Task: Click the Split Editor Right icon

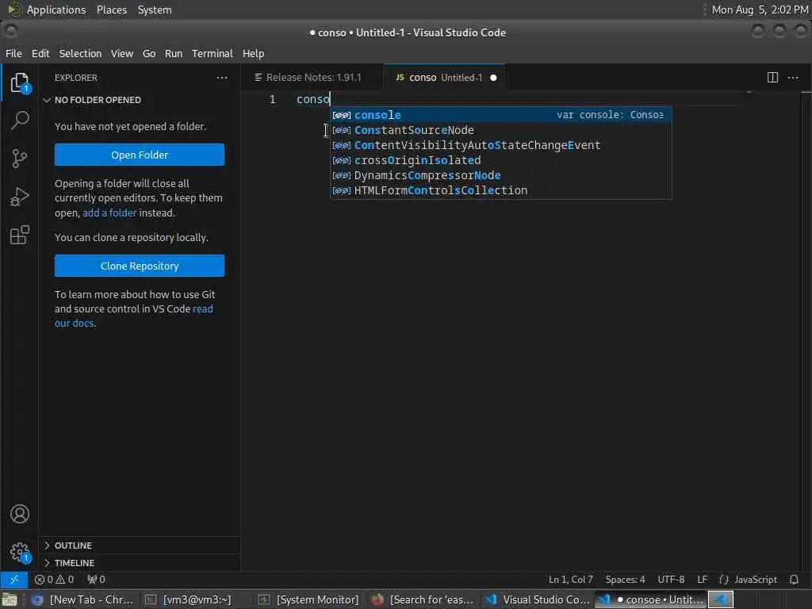Action: click(x=772, y=78)
